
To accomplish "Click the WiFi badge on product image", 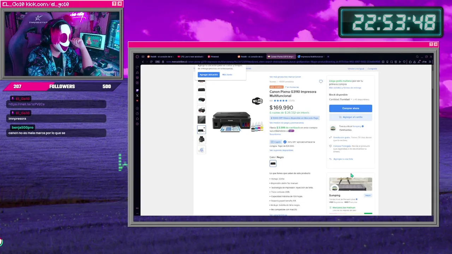I will click(257, 101).
